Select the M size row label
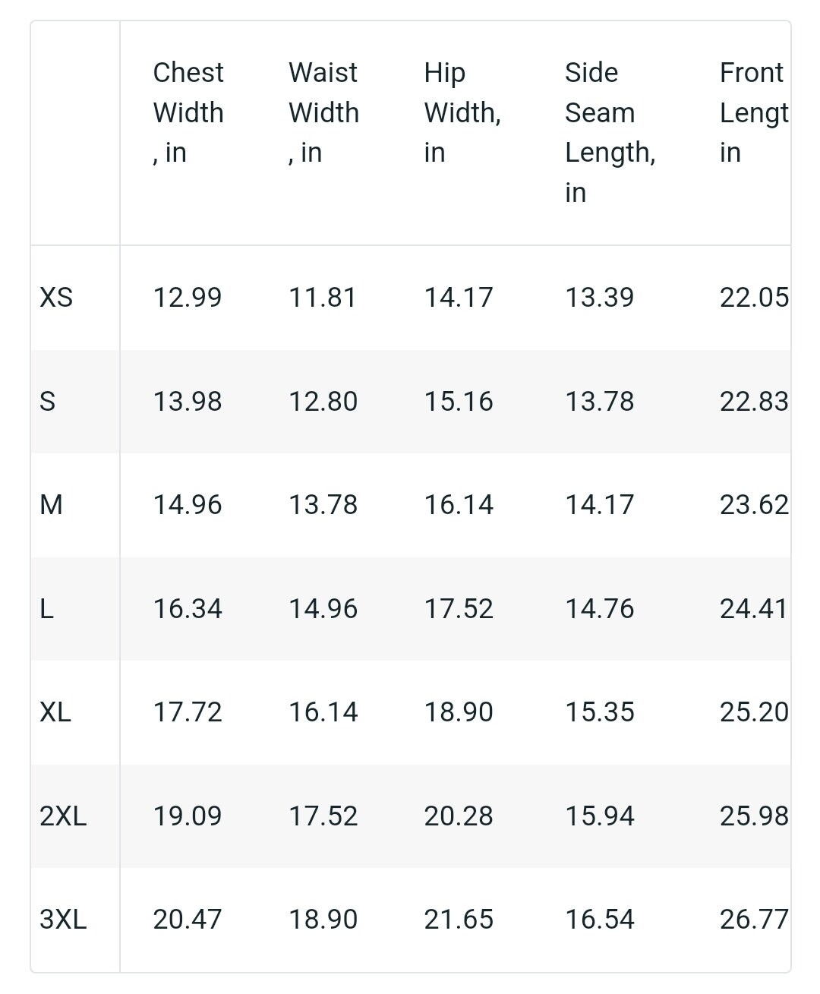Viewport: 820px width, 994px height. (51, 504)
